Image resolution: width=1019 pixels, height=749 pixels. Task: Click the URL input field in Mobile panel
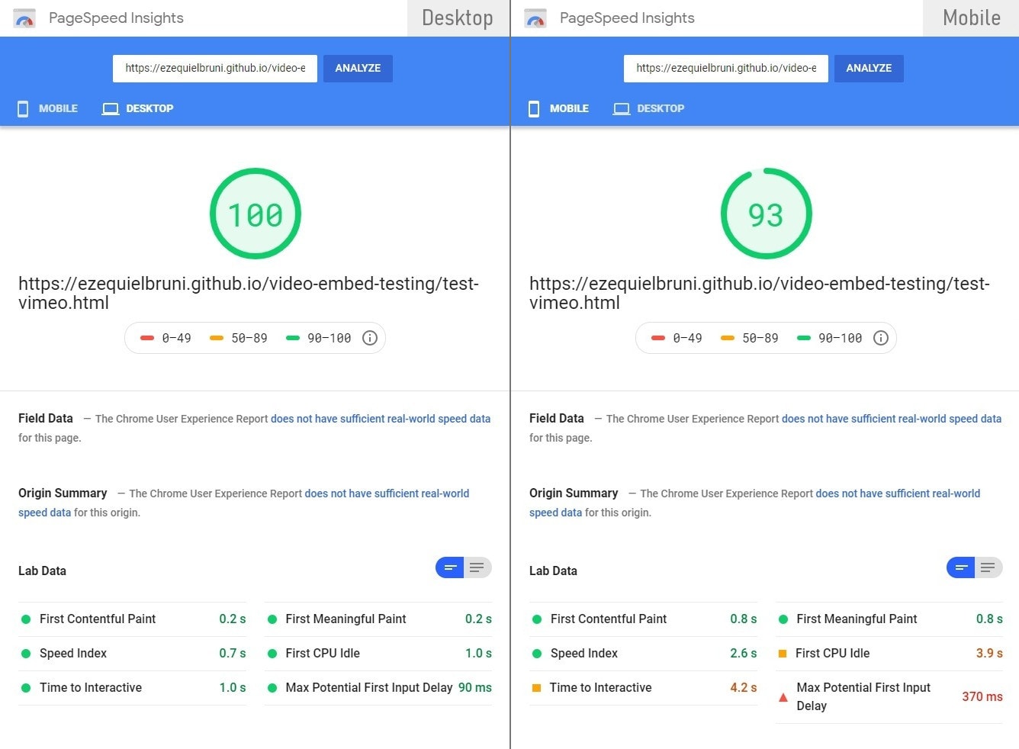[x=726, y=68]
